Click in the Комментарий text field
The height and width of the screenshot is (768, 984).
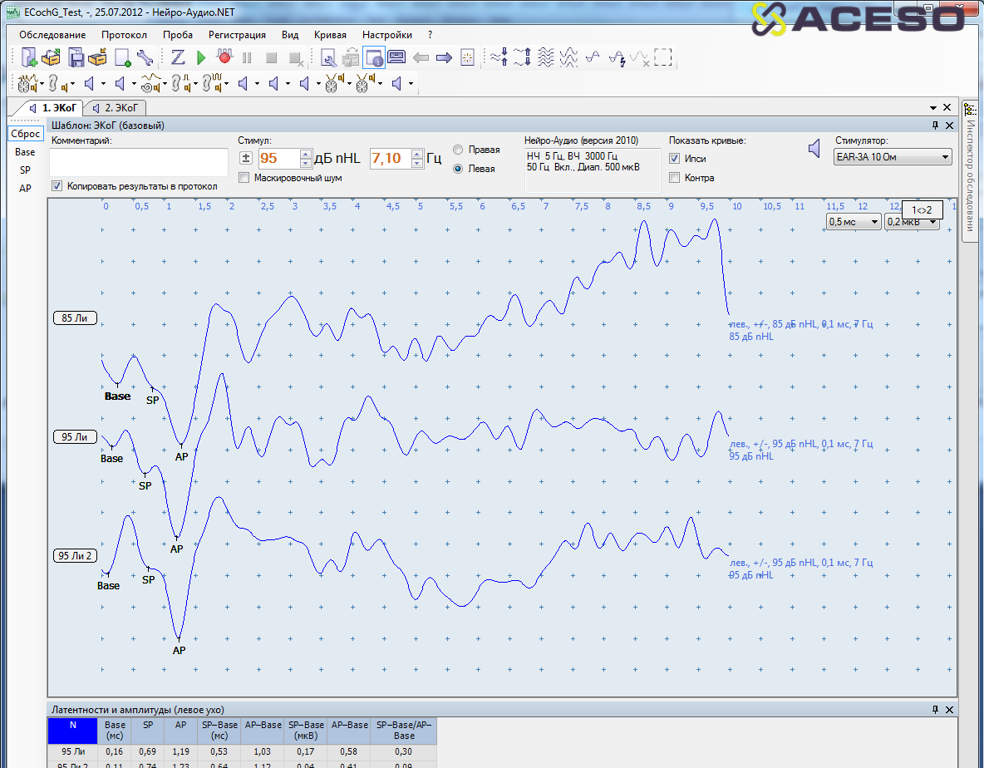click(x=140, y=162)
